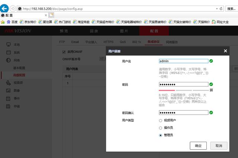Click the 取消 button

click(219, 146)
